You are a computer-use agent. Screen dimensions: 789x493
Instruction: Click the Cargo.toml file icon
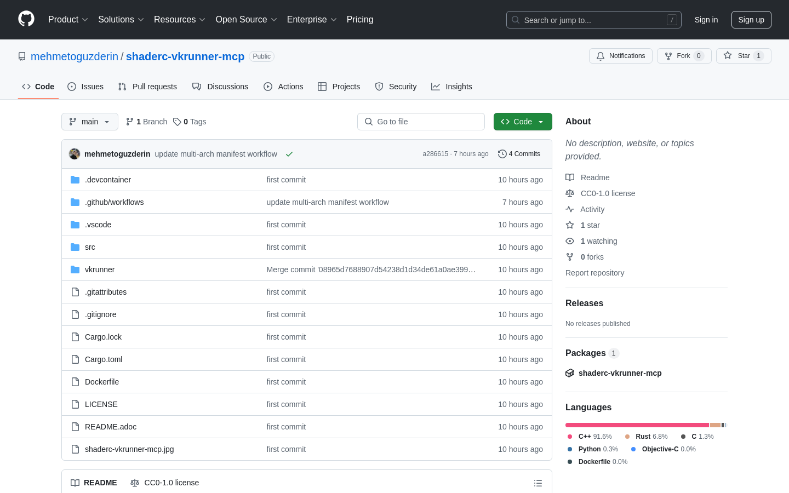(x=75, y=359)
